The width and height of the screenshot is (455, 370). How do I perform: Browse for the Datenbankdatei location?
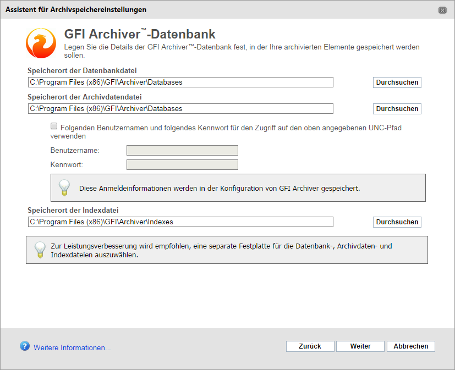tap(397, 82)
